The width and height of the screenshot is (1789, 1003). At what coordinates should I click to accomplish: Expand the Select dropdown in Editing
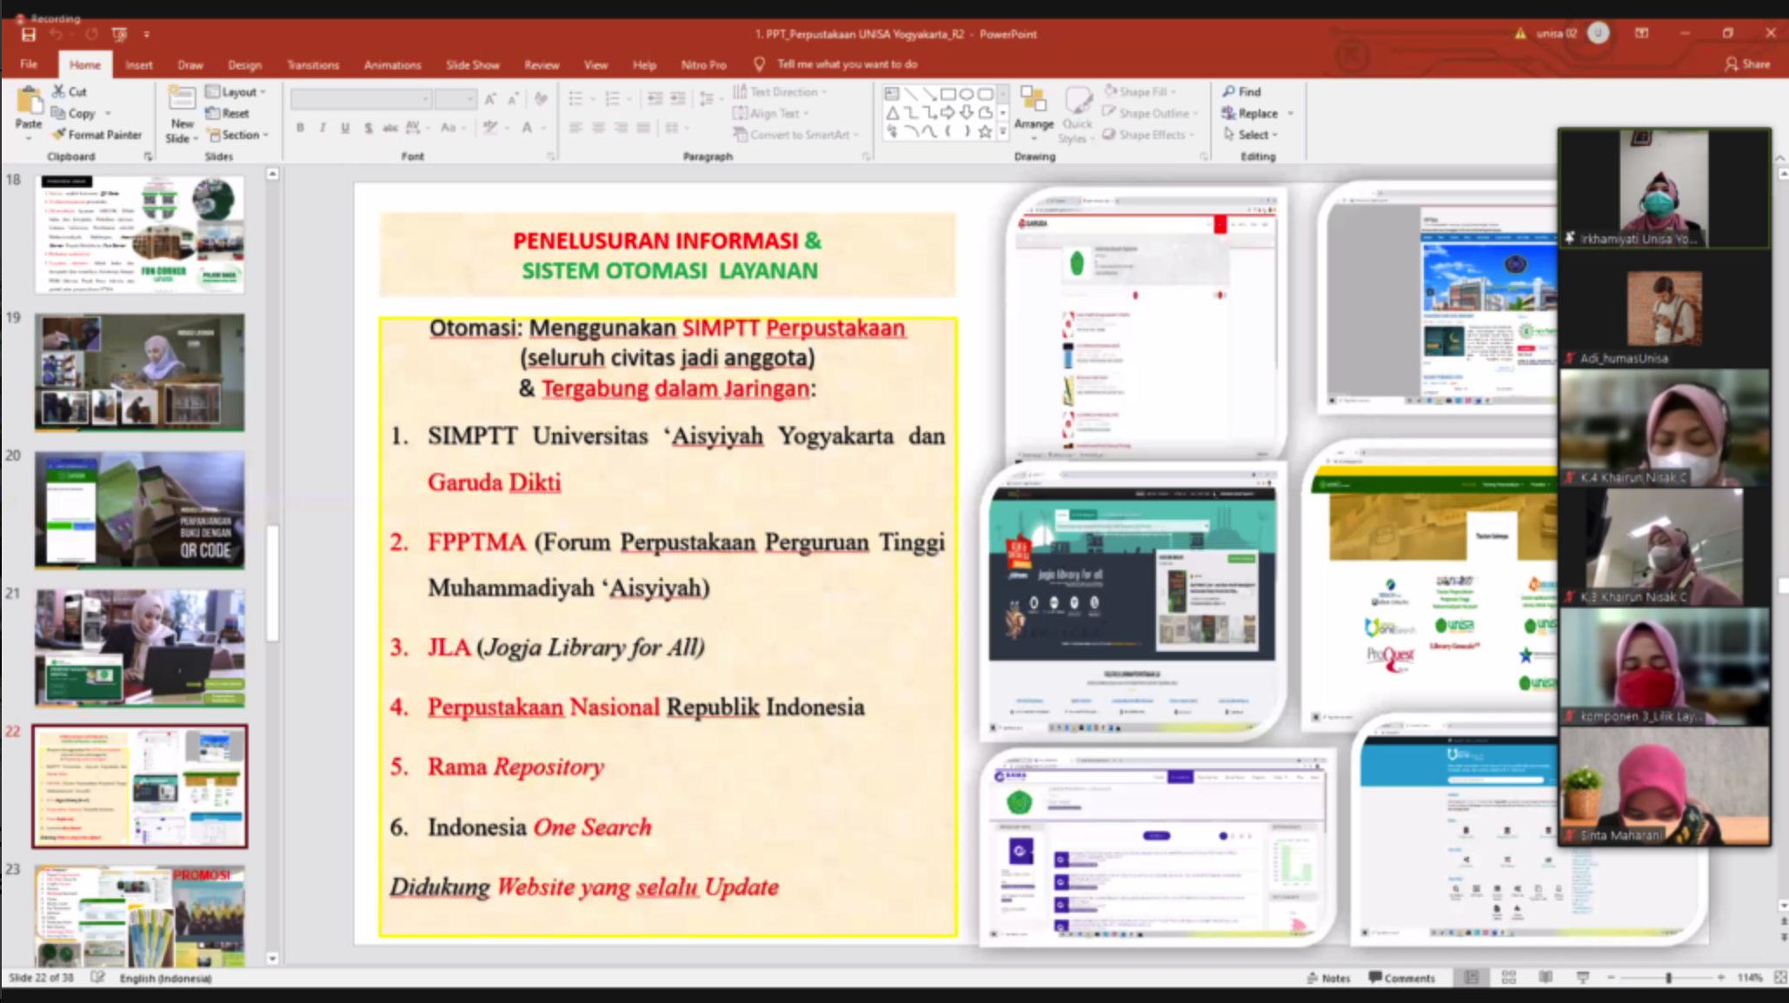(x=1250, y=135)
